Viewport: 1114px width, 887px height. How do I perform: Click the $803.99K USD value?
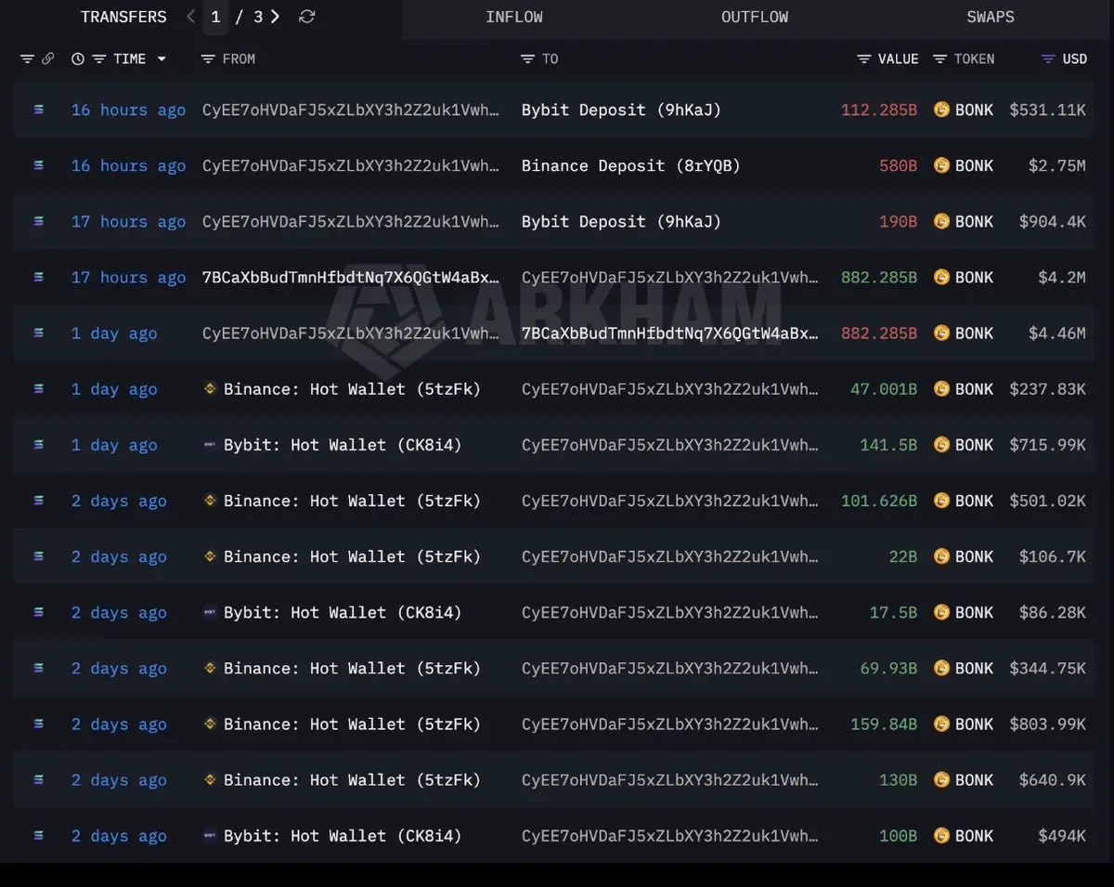point(1047,724)
